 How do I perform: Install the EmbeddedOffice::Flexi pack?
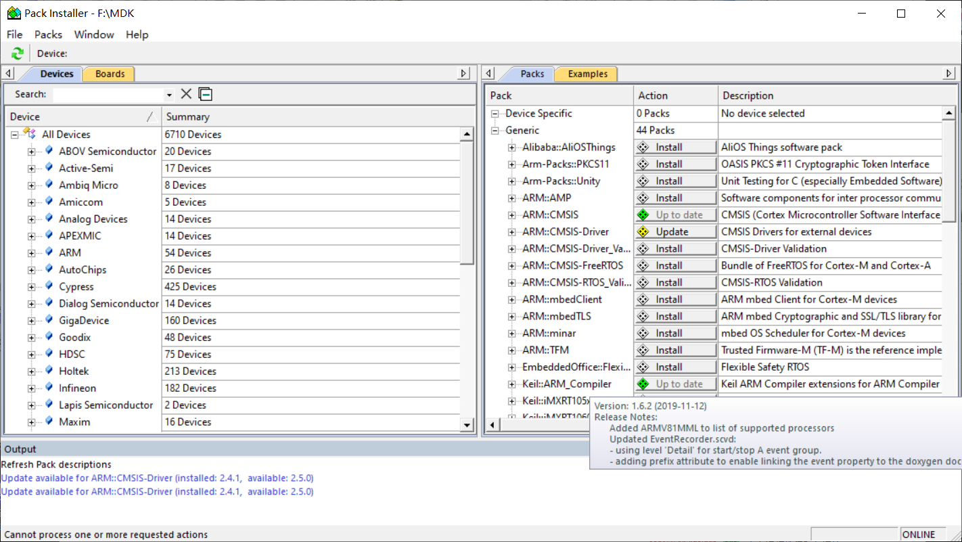pyautogui.click(x=675, y=367)
